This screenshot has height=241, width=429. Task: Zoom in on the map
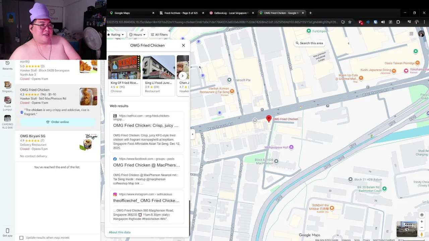coord(422,222)
